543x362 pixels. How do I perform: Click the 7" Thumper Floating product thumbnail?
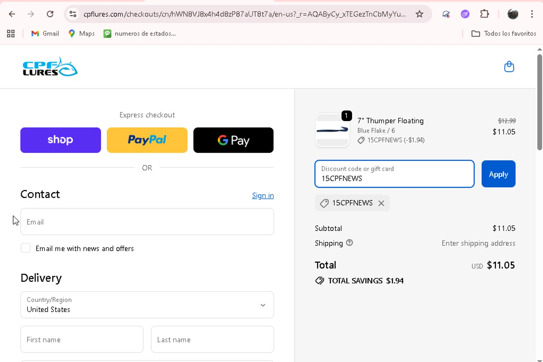pyautogui.click(x=332, y=130)
